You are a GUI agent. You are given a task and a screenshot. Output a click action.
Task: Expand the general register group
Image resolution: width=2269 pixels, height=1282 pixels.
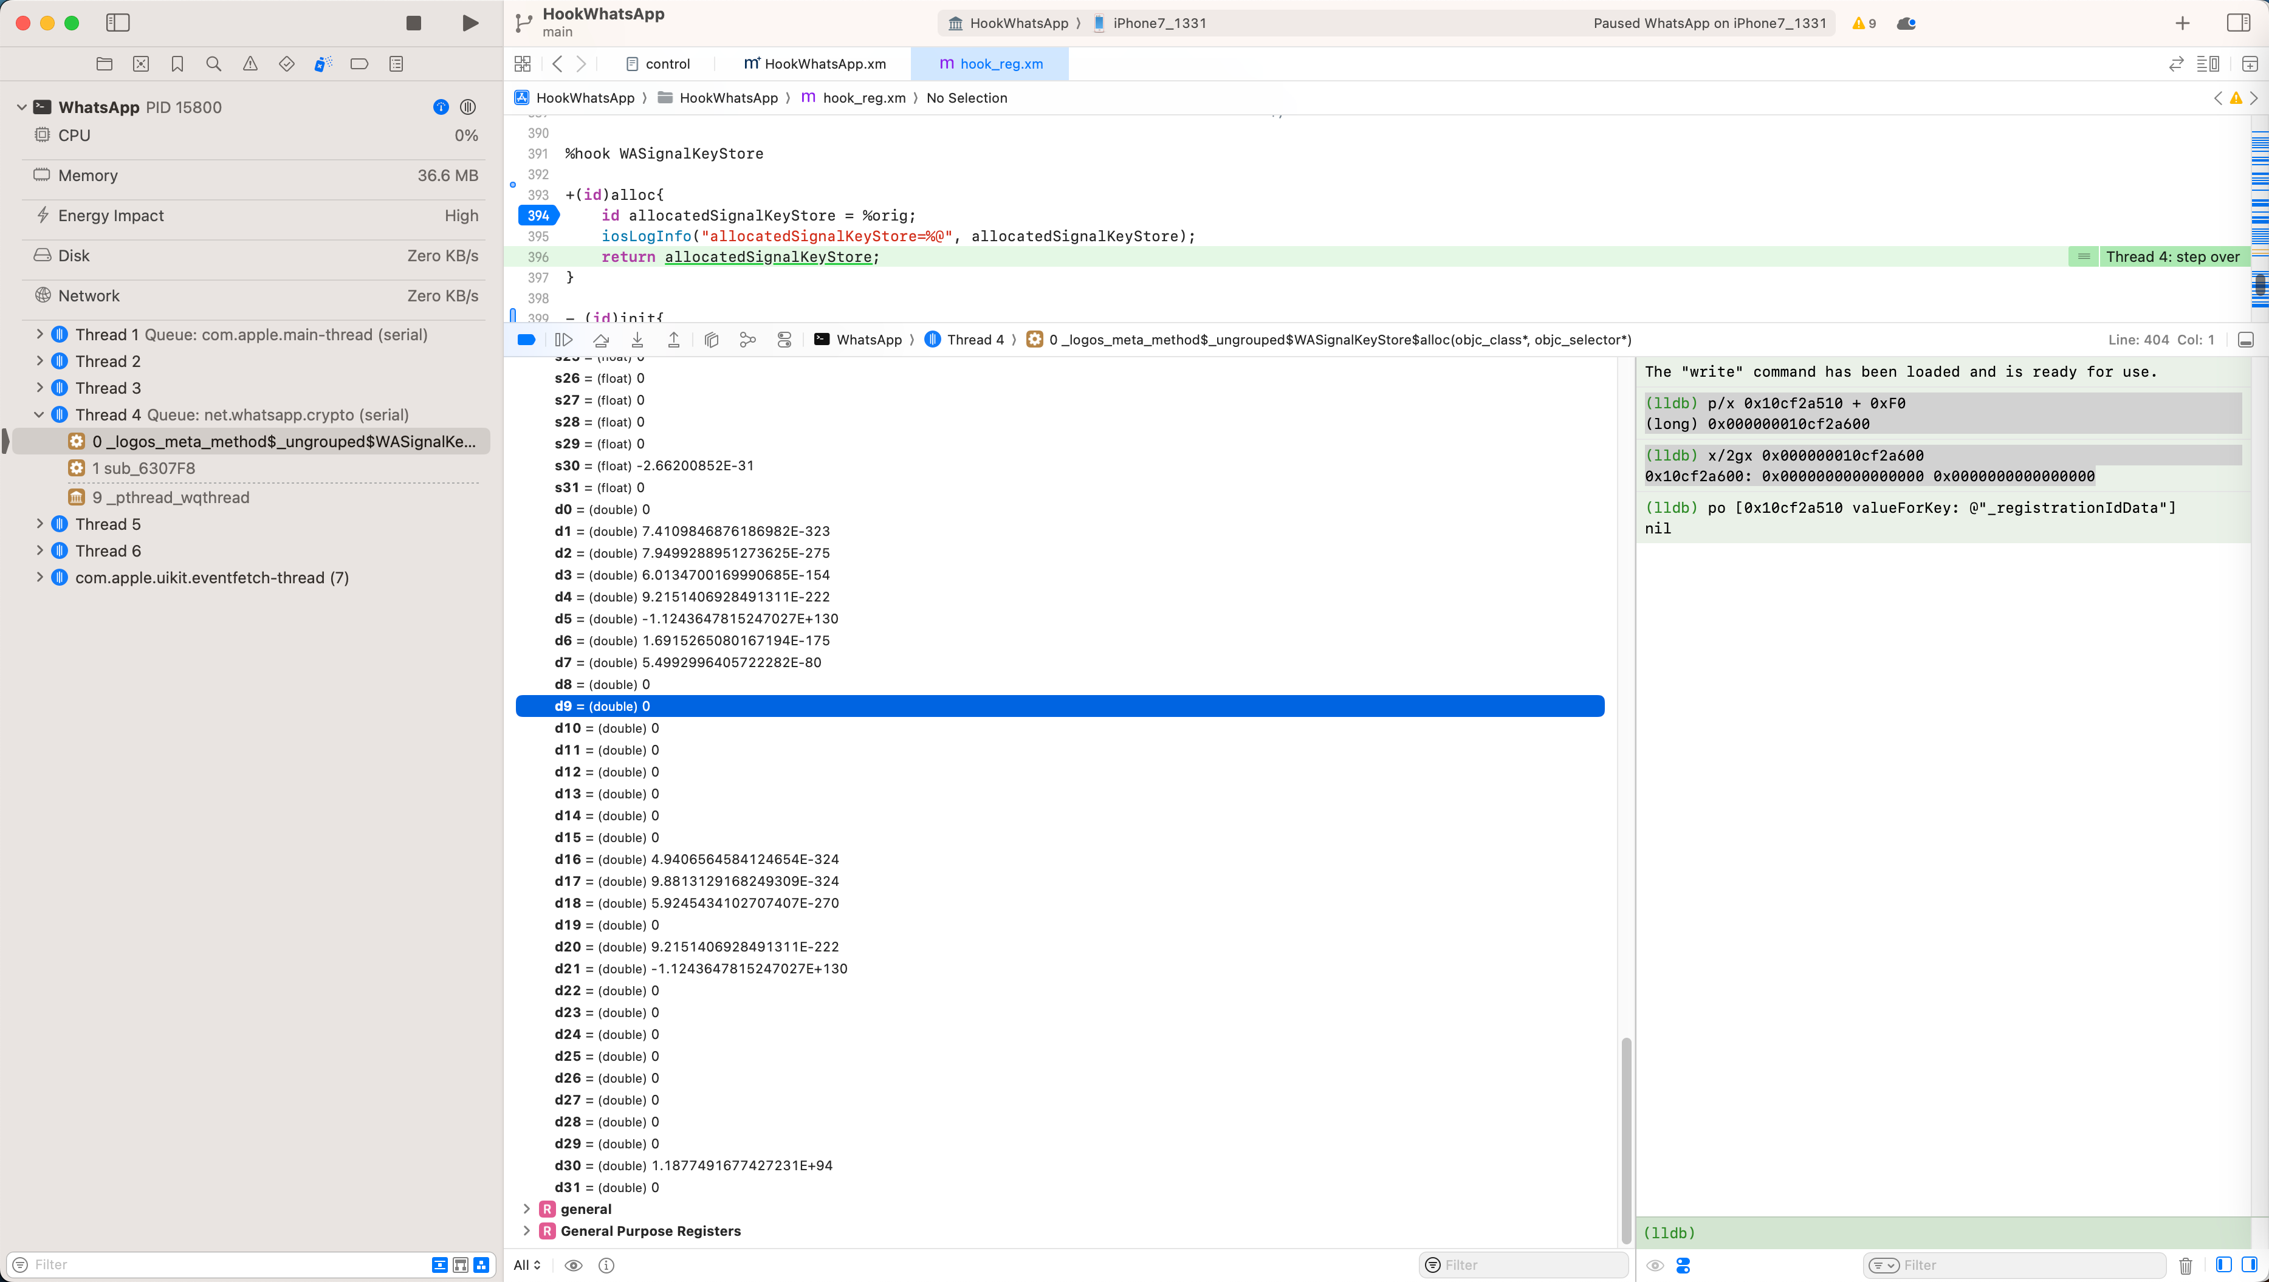point(527,1209)
